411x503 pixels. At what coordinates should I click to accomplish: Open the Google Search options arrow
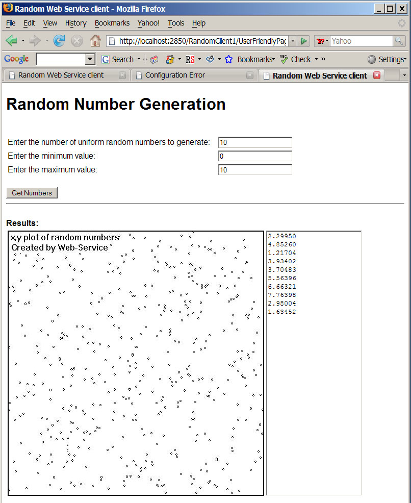click(139, 59)
